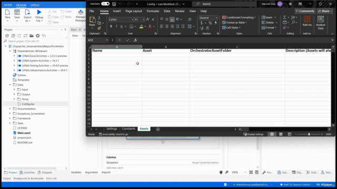Collapse the Data folder in project tree
This screenshot has width=337, height=189.
click(10, 85)
